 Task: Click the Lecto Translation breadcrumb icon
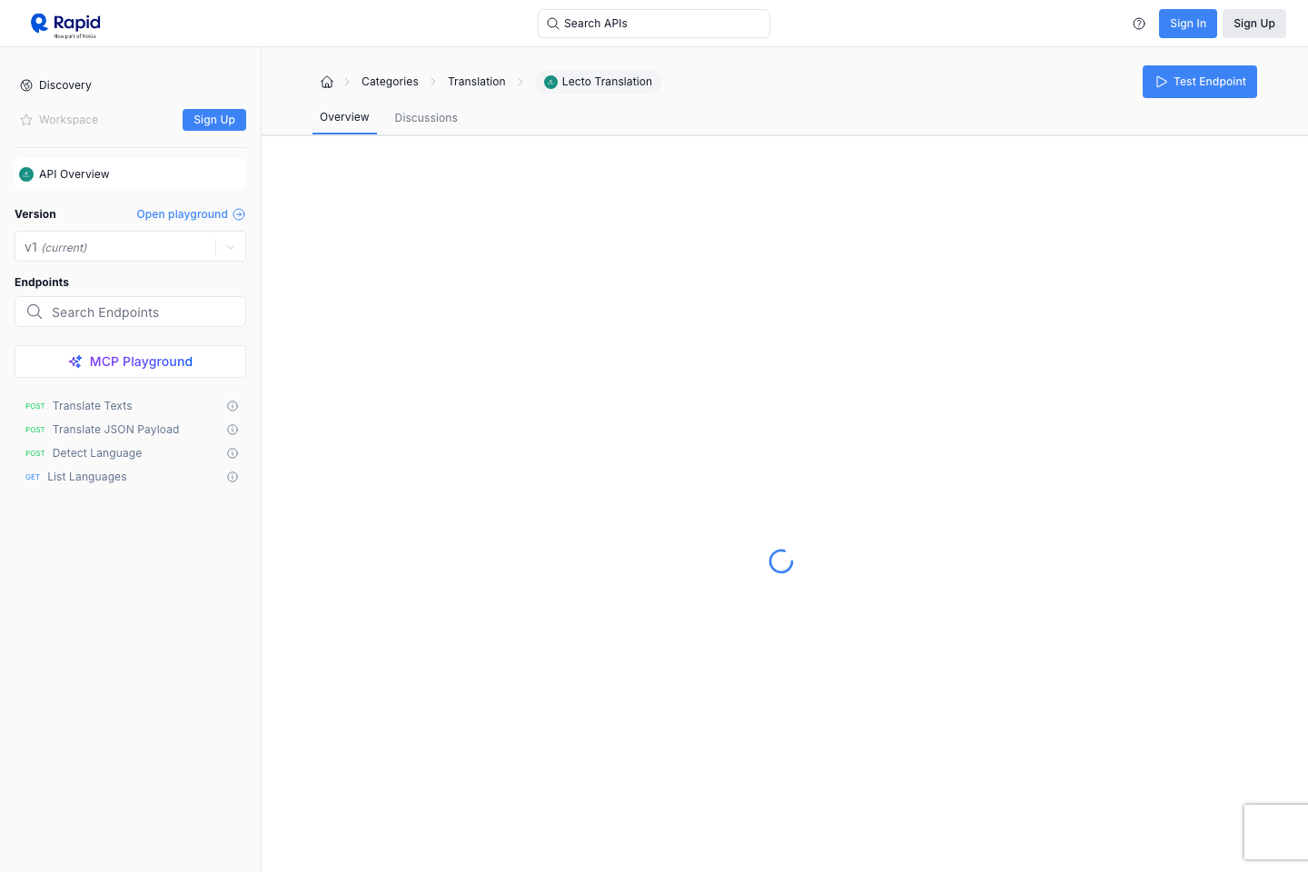click(x=550, y=82)
